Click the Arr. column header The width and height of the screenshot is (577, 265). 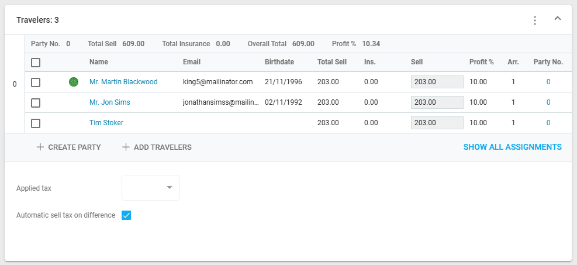click(513, 62)
